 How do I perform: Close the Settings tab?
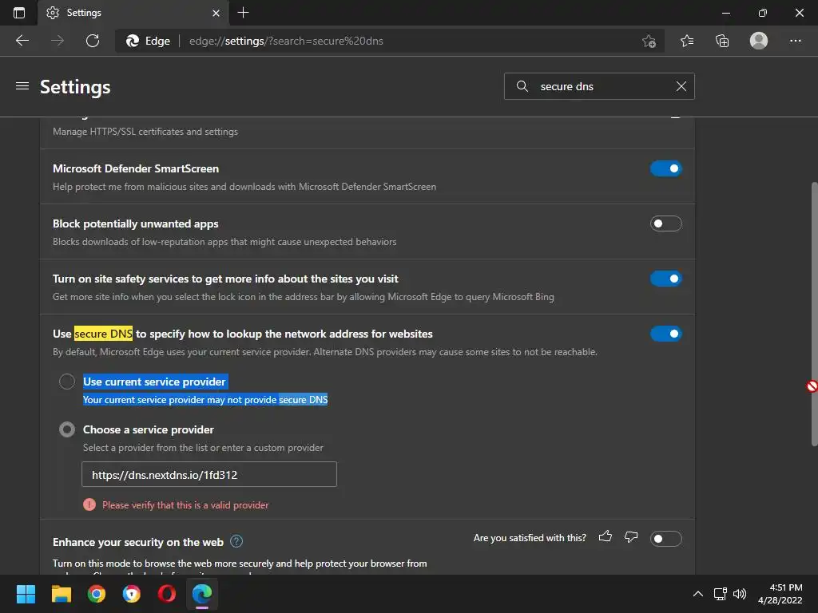[x=216, y=13]
